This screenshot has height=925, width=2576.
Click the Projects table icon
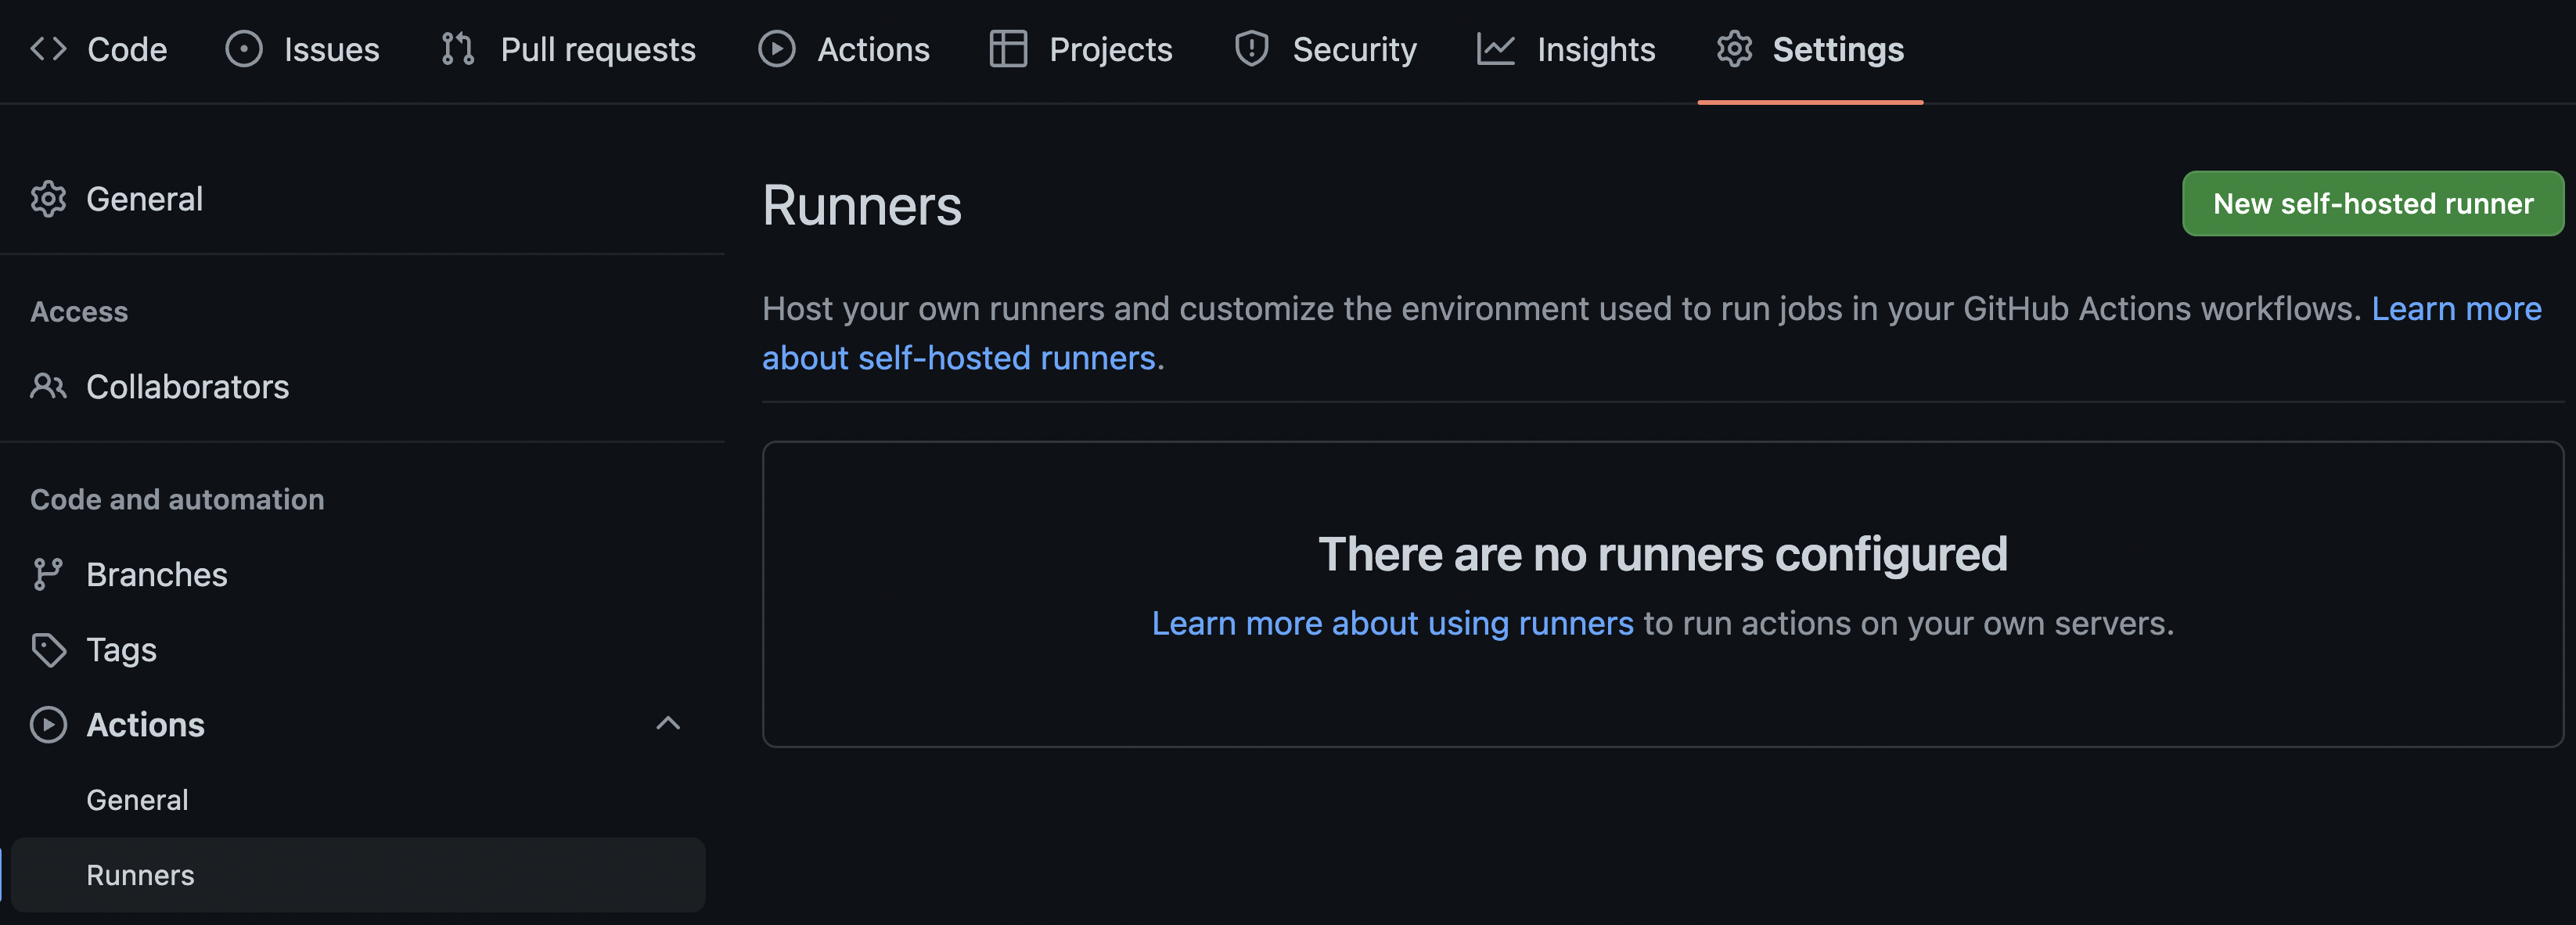(1008, 49)
